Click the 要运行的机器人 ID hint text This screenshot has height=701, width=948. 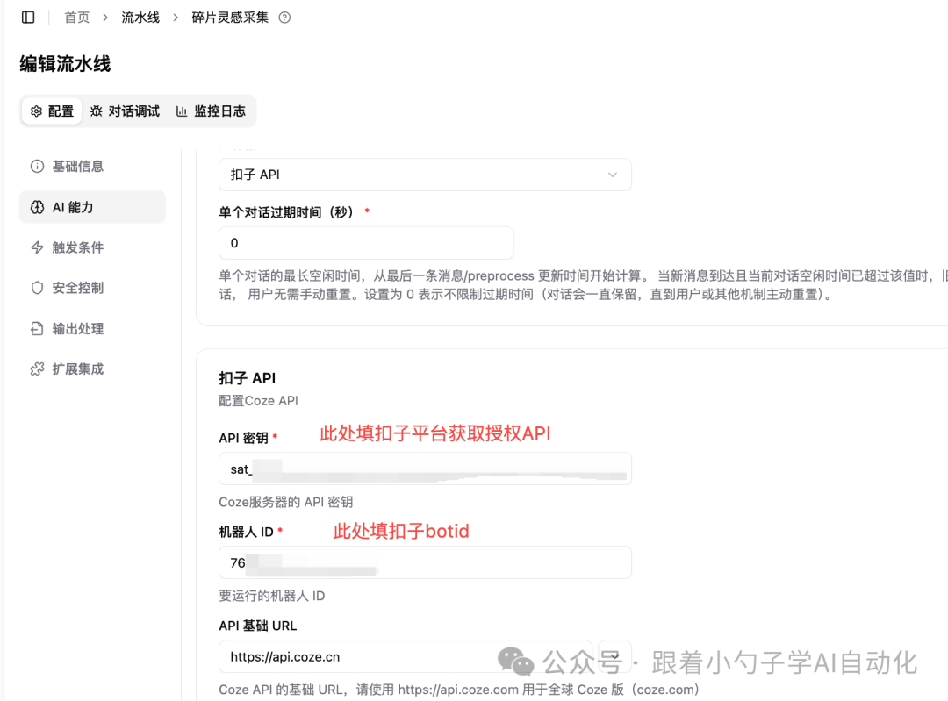point(272,596)
